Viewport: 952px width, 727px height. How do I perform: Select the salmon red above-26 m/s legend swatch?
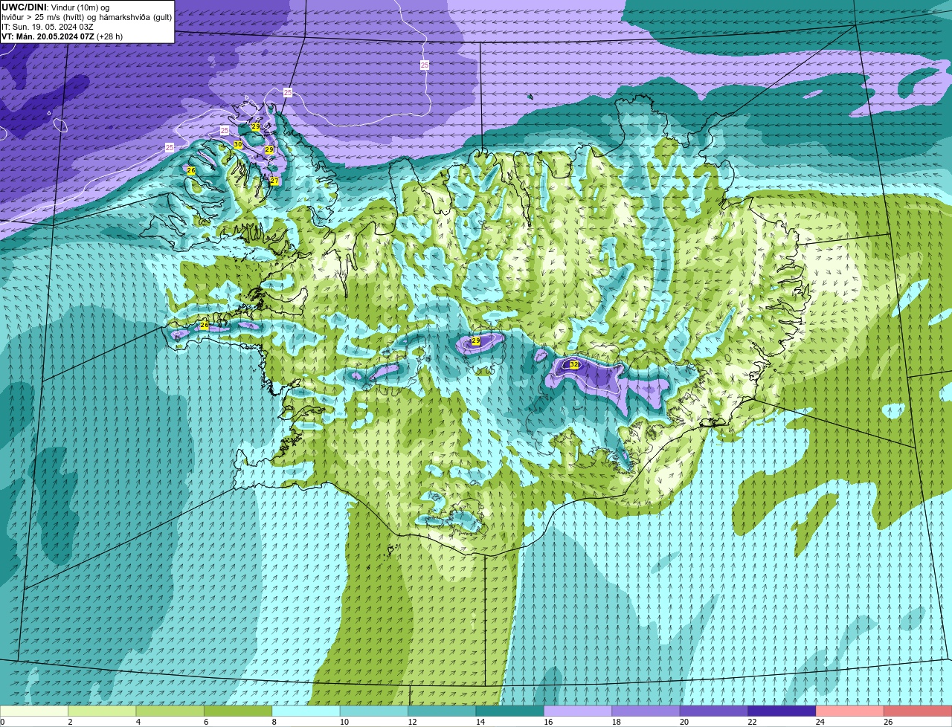pyautogui.click(x=918, y=711)
